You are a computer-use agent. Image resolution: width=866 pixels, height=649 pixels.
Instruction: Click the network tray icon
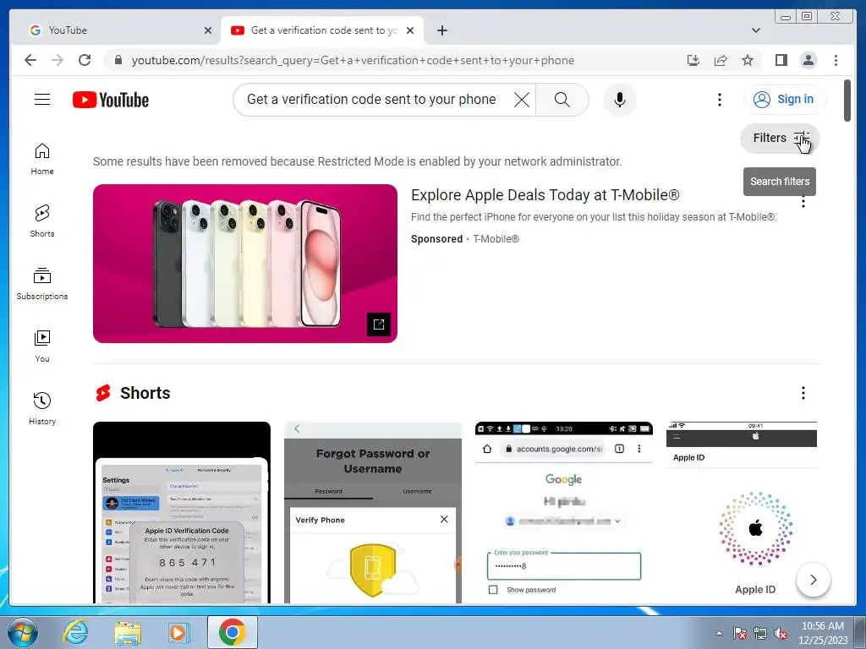tap(760, 633)
